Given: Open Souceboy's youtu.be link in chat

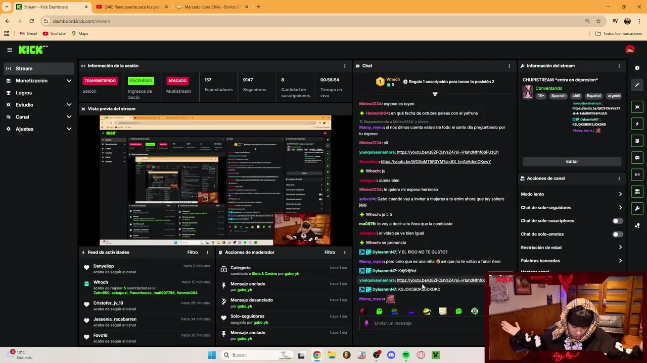Looking at the screenshot, I should click(x=436, y=162).
